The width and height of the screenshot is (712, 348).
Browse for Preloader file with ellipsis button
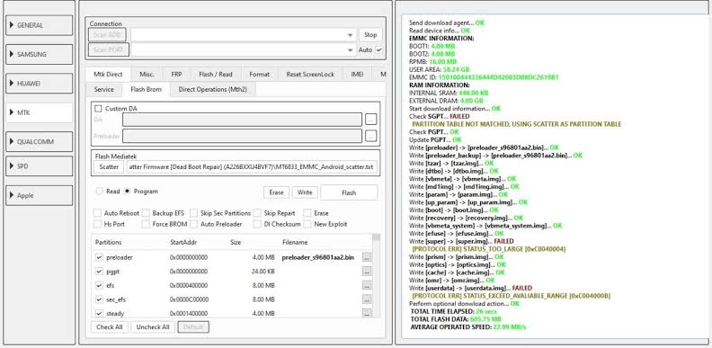coord(371,136)
